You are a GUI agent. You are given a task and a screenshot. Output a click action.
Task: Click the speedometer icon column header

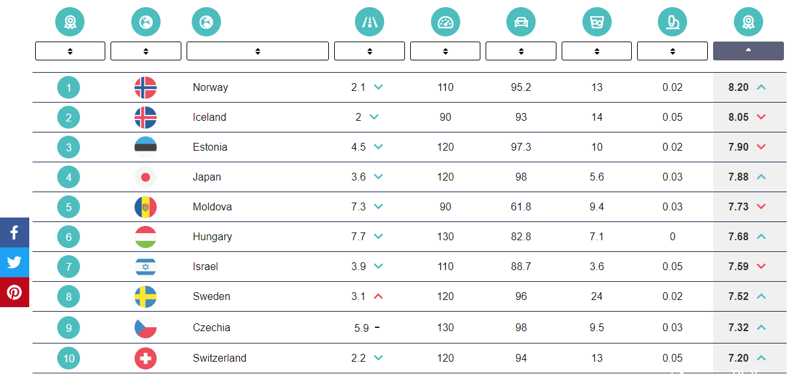445,23
